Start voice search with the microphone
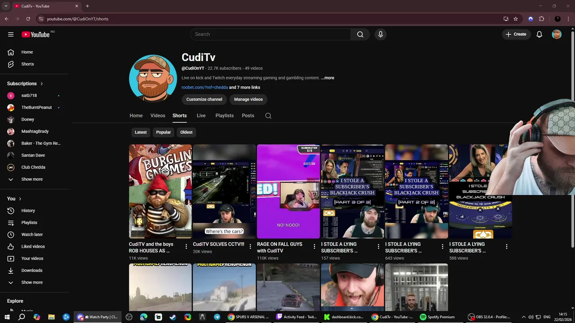The height and width of the screenshot is (323, 575). (380, 35)
